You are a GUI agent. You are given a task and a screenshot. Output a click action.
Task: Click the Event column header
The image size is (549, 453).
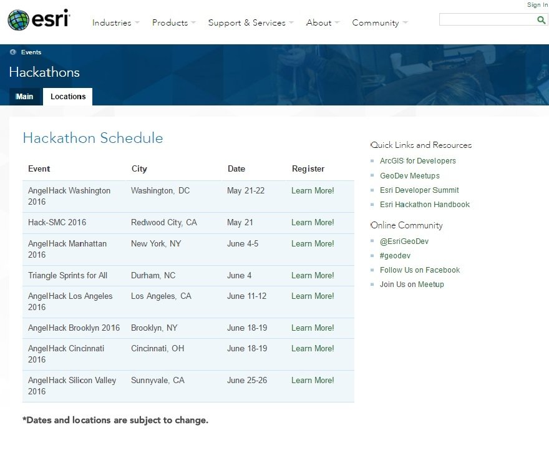coord(39,168)
